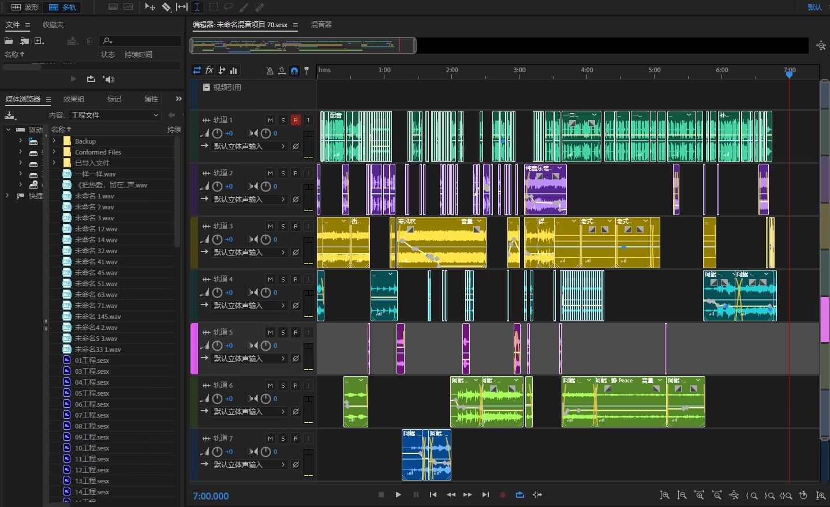
Task: Activate the Time Selection tool
Action: pyautogui.click(x=197, y=7)
